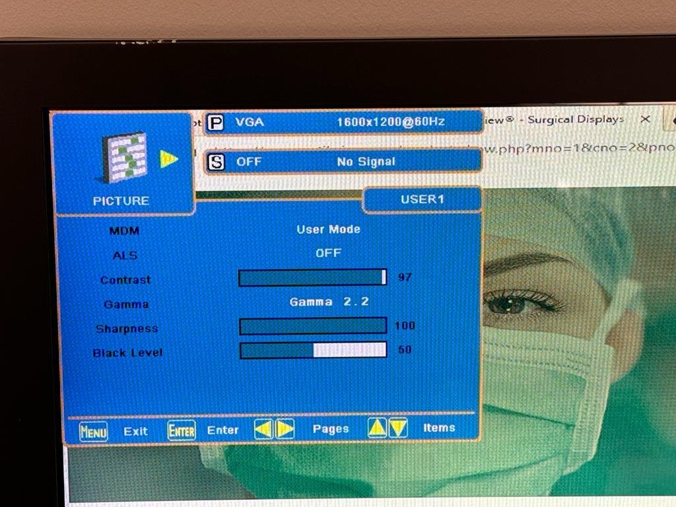Click the S secondary input icon
Viewport: 676px width, 507px height.
click(216, 162)
